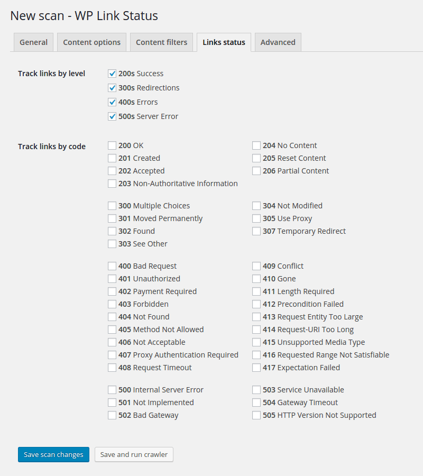Uncheck the 300s Redirections level
The image size is (423, 476).
(x=112, y=88)
